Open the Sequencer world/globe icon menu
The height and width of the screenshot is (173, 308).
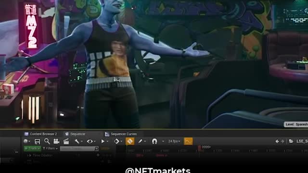click(x=26, y=141)
